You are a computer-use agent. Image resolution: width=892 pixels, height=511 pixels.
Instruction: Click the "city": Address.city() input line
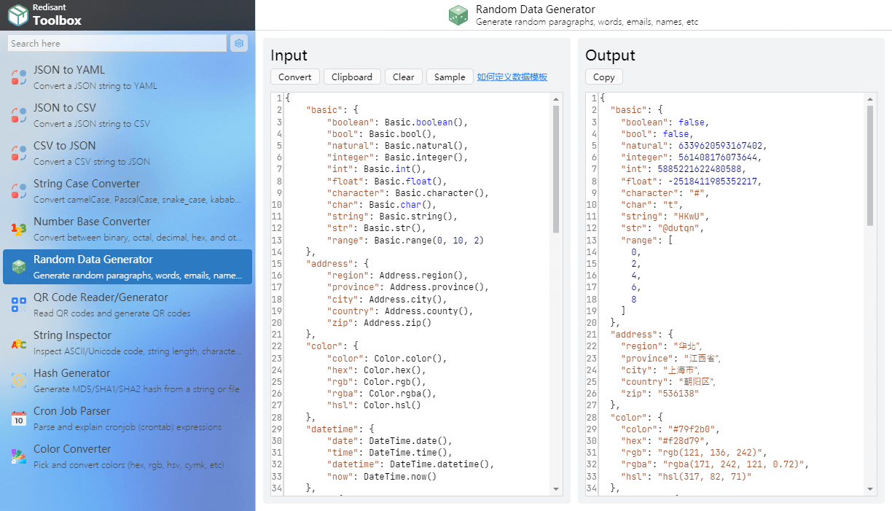tap(387, 299)
